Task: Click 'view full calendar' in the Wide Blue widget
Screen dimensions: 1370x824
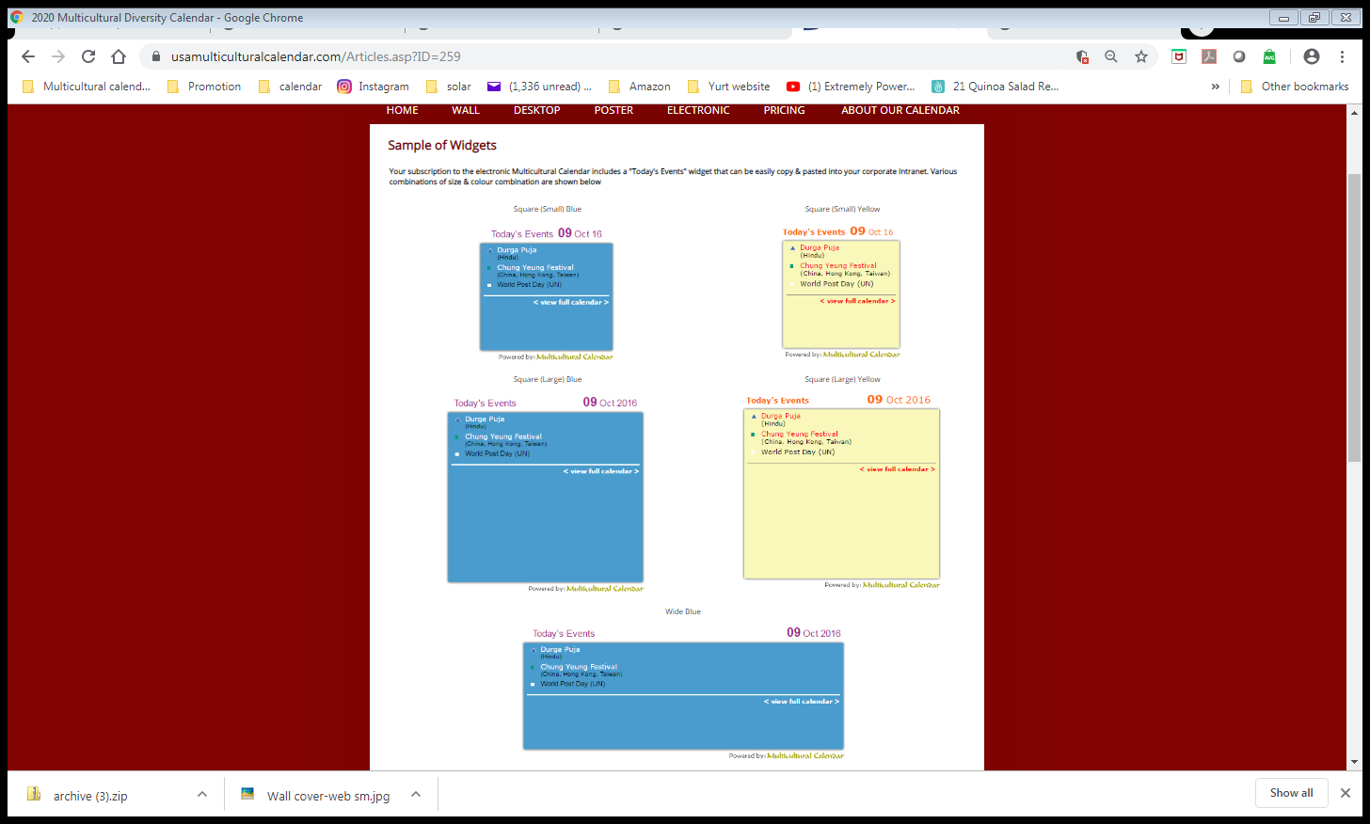Action: (802, 702)
